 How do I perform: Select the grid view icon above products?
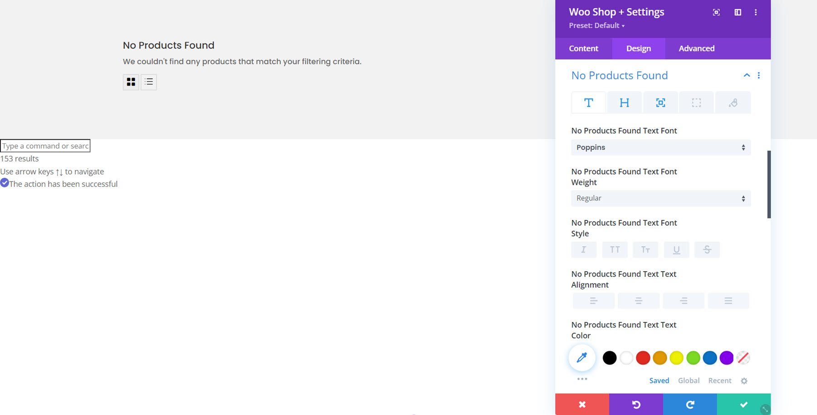tap(131, 82)
